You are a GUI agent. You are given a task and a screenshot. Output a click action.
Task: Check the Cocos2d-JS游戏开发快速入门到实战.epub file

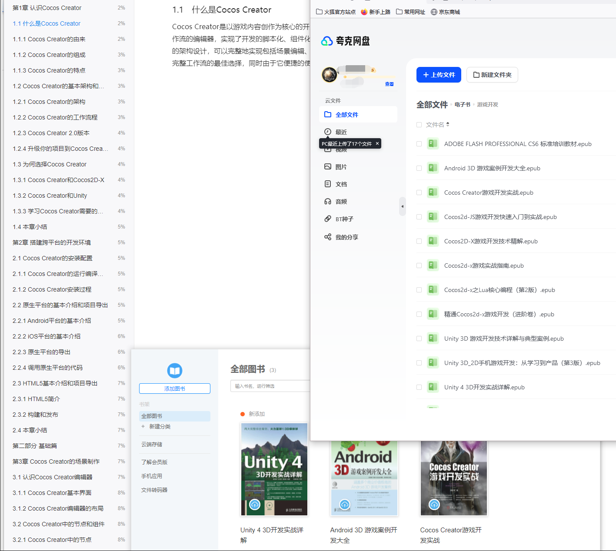[419, 217]
